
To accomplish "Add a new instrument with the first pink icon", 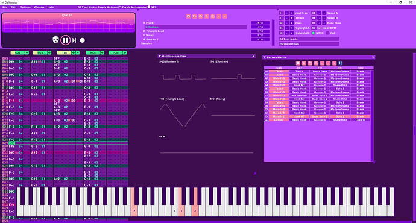I will (x=188, y=16).
